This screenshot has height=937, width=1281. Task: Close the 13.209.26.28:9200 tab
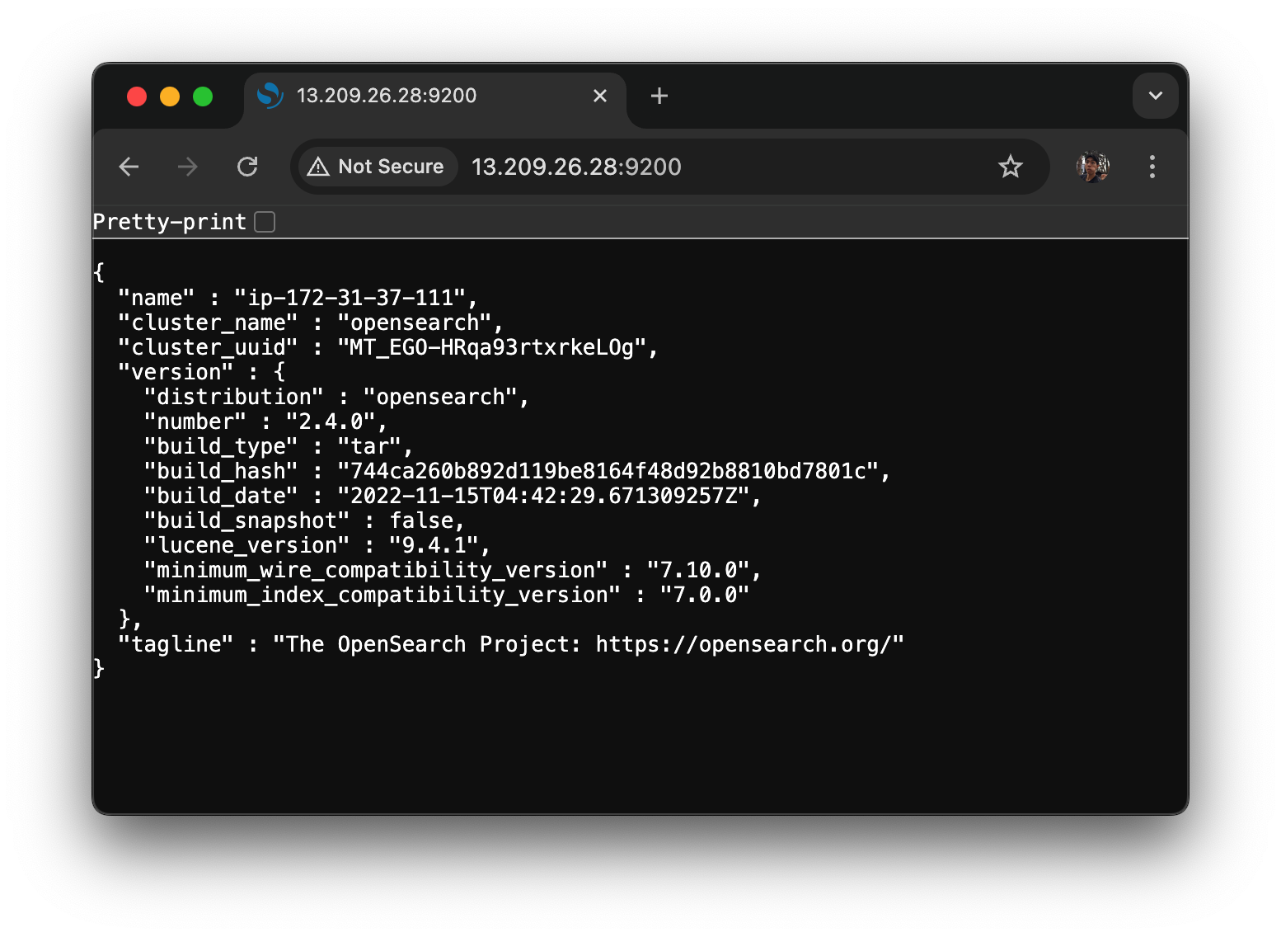(600, 96)
